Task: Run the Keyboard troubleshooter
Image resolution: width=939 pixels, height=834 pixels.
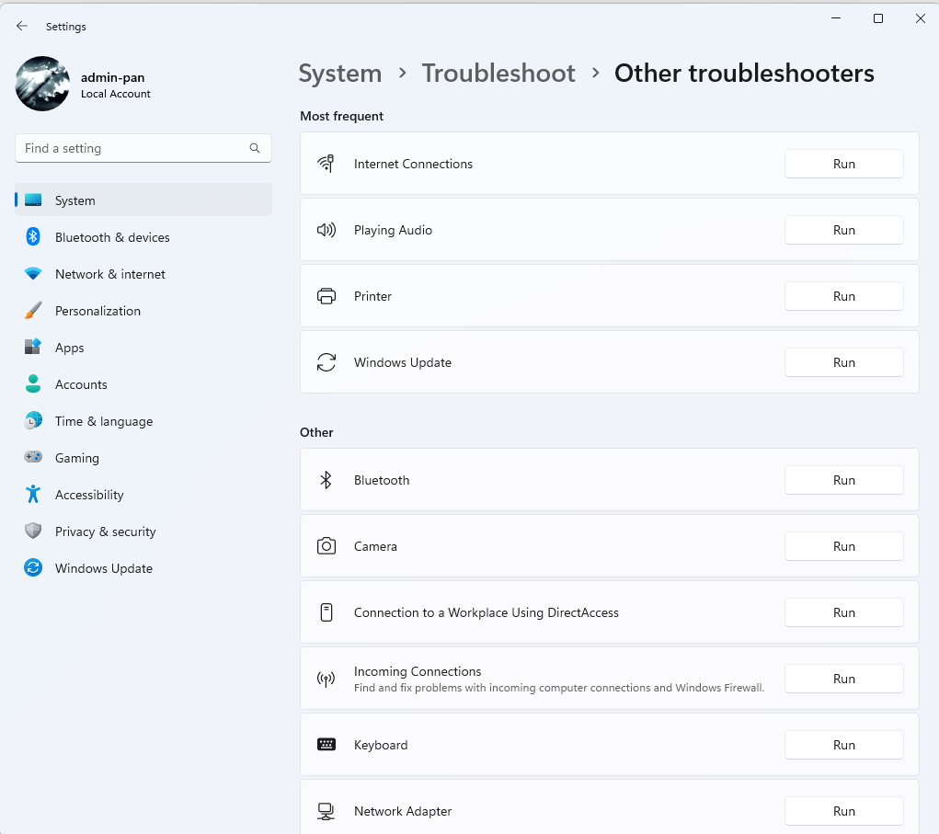Action: 843,744
